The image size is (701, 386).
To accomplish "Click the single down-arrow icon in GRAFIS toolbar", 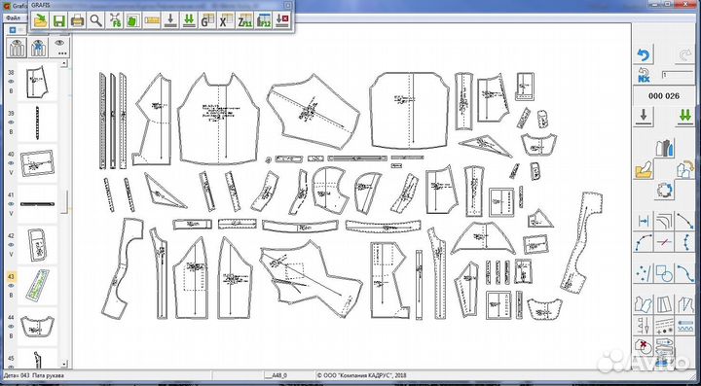I will pos(170,20).
